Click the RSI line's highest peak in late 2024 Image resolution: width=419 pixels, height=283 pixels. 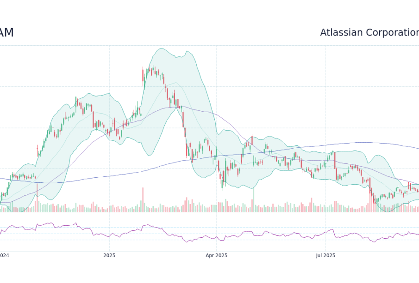point(75,223)
